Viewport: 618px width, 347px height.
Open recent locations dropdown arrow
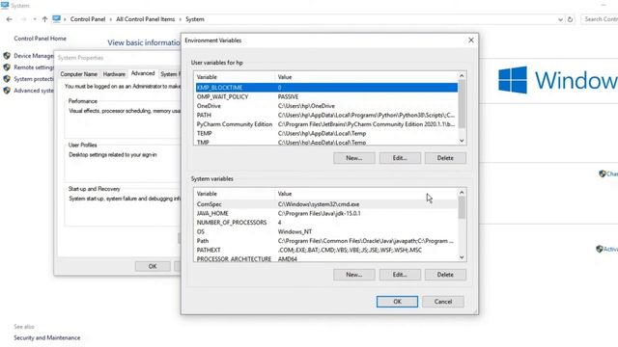pyautogui.click(x=35, y=19)
